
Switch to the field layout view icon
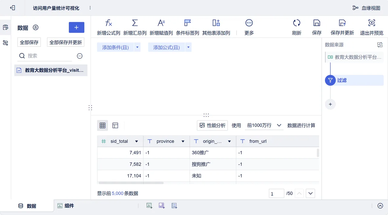pos(115,125)
